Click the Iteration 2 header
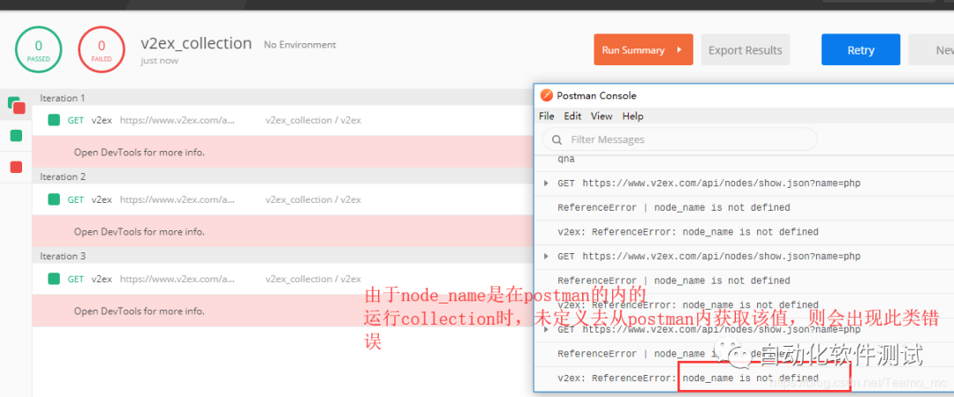The image size is (954, 397). tap(63, 177)
